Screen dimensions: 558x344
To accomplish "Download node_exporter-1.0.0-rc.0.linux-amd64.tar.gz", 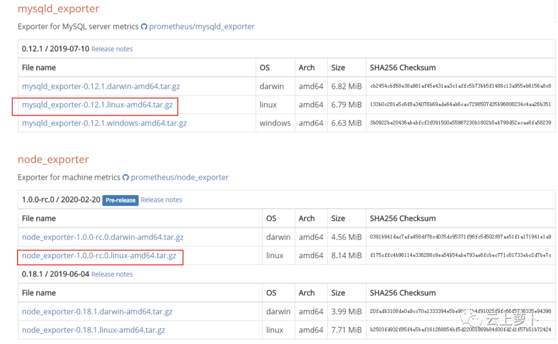I will click(99, 256).
